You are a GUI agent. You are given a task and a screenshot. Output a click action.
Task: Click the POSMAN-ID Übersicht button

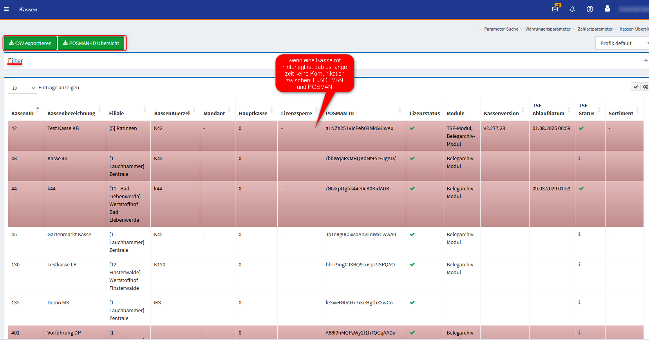click(91, 43)
